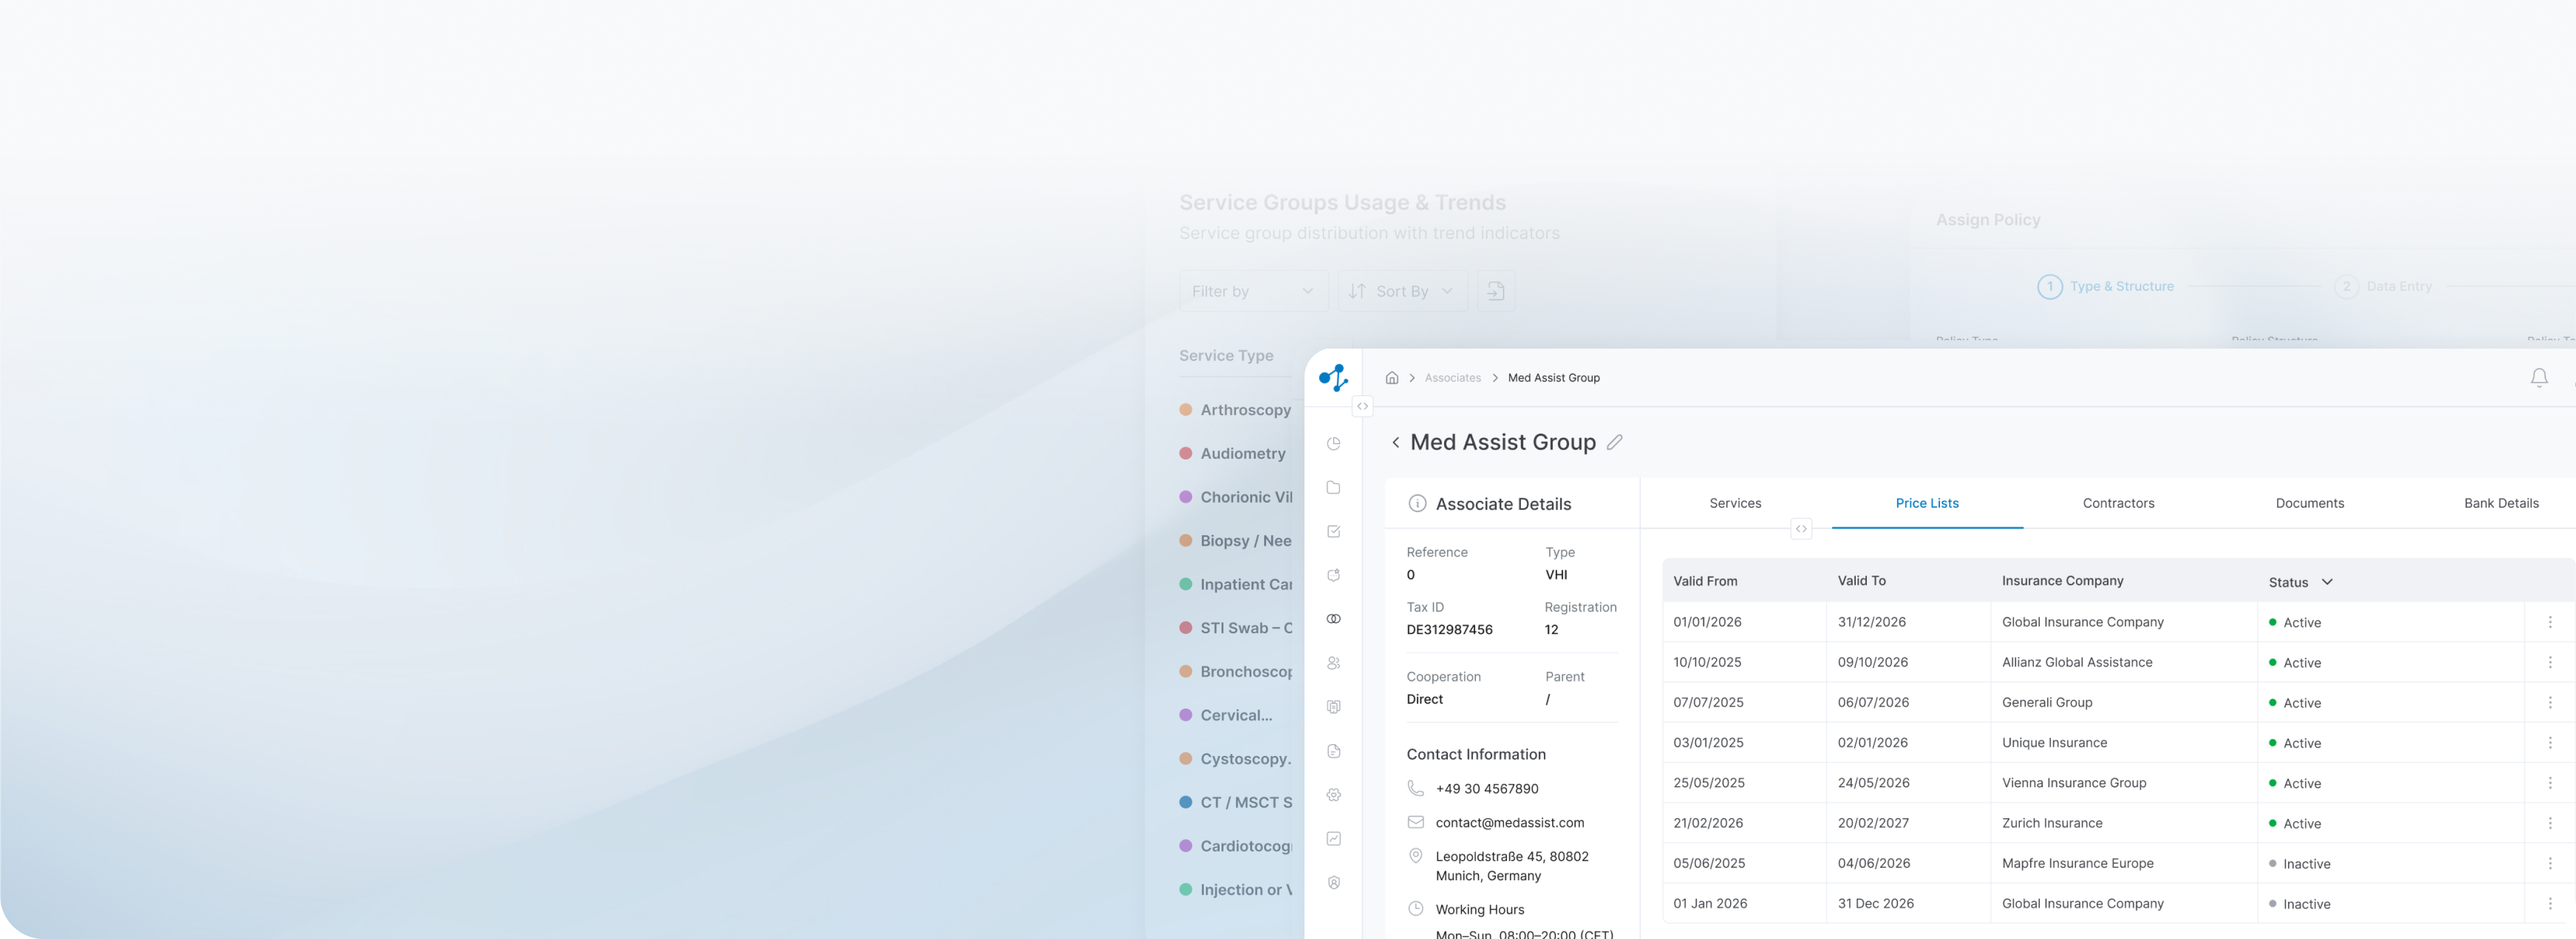2576x939 pixels.
Task: Switch to the Documents tab
Action: (x=2309, y=503)
